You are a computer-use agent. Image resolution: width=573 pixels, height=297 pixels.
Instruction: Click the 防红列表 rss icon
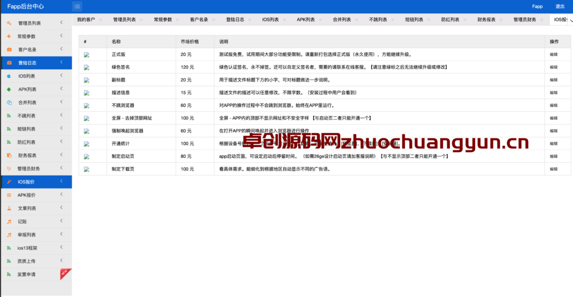(x=9, y=142)
